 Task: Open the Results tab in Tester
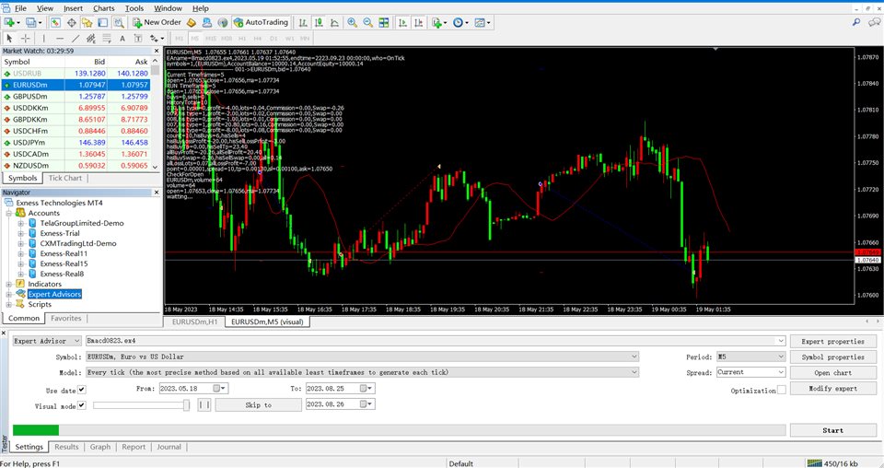click(x=66, y=447)
